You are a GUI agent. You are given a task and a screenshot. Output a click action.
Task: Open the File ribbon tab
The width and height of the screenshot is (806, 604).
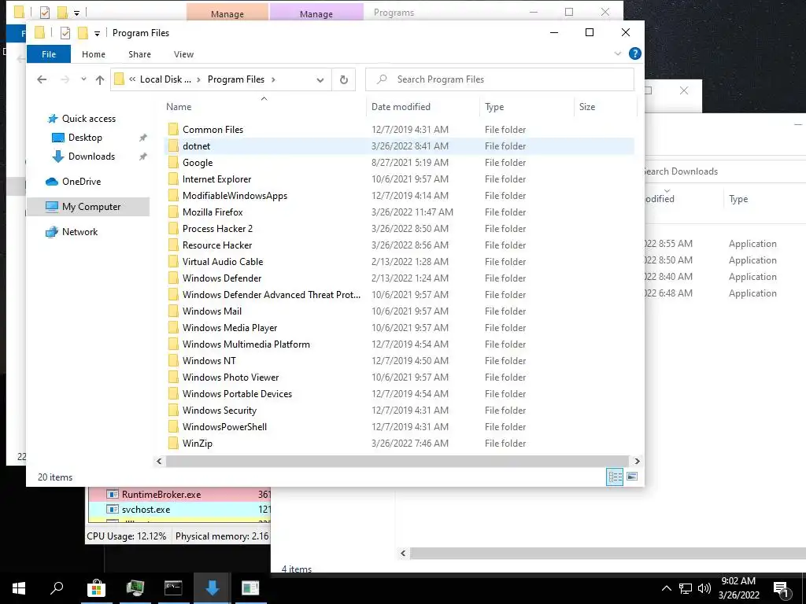click(x=49, y=54)
